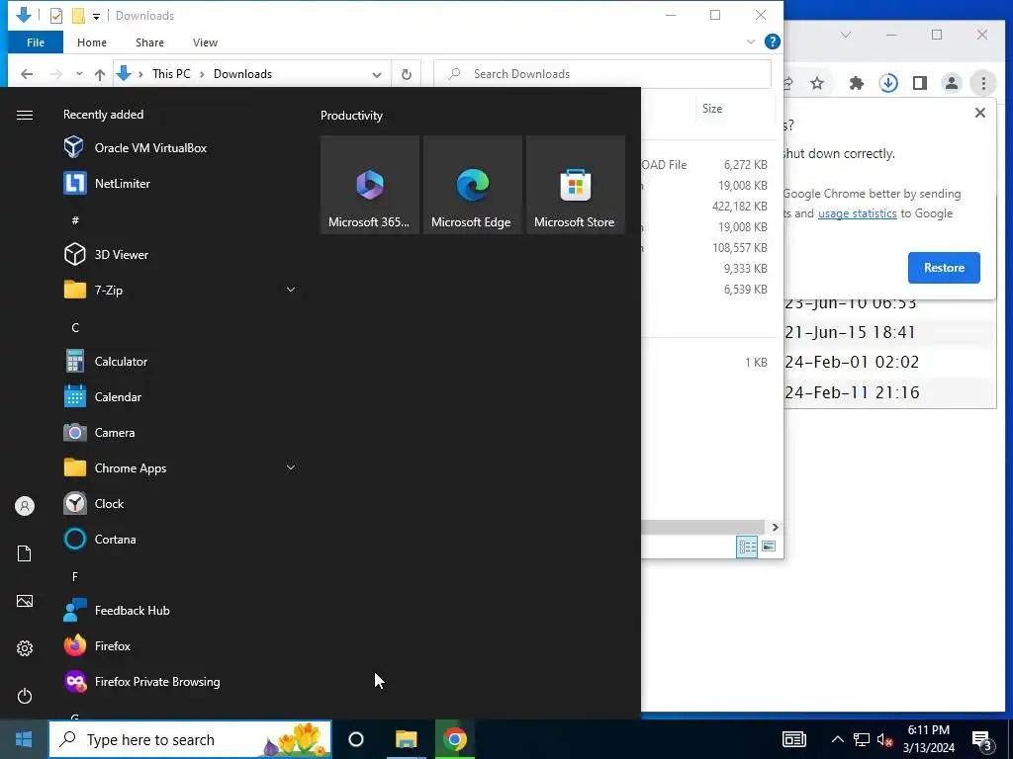
Task: Open Pictures from Start sidebar
Action: point(25,601)
